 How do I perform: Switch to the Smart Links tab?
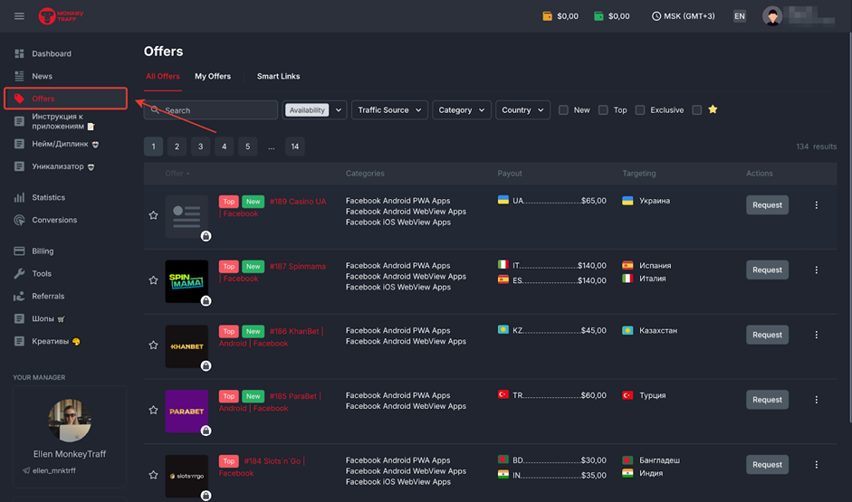point(278,77)
